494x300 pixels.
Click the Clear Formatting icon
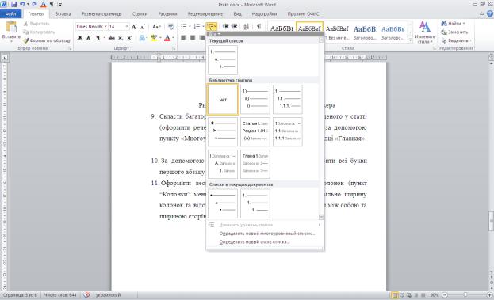(171, 27)
